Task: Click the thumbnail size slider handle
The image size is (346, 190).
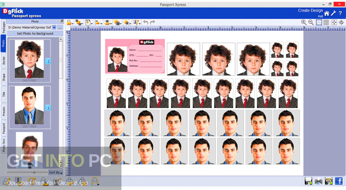Action: pyautogui.click(x=34, y=172)
